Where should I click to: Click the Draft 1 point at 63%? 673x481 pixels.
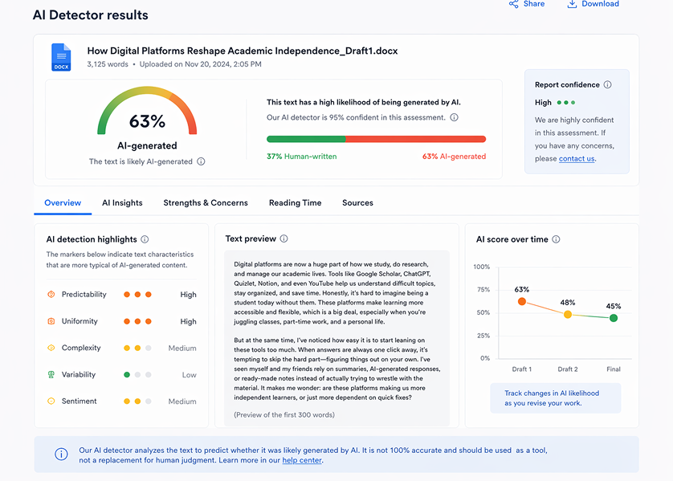[522, 302]
